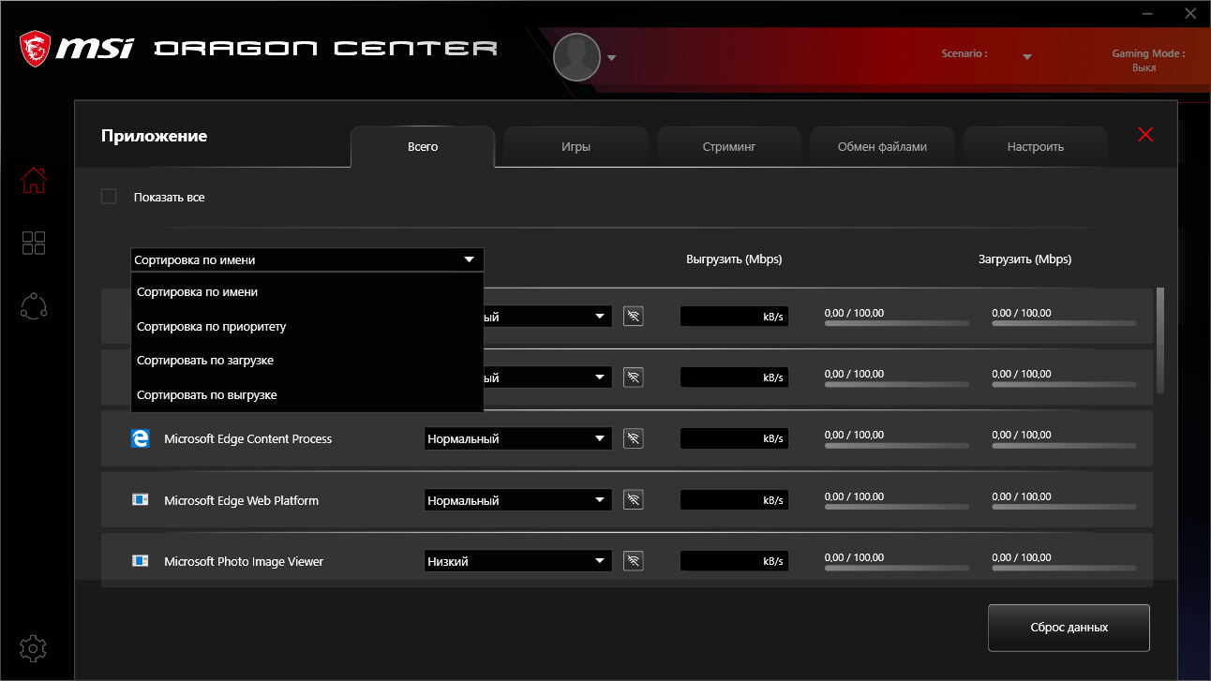This screenshot has width=1211, height=681.
Task: Click the Microsoft Edge Content Process icon
Action: 141,438
